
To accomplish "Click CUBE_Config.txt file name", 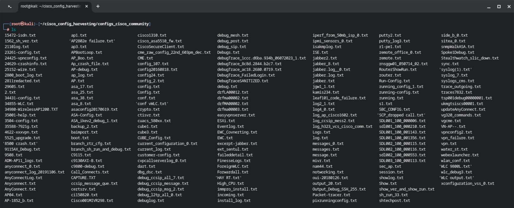I will click(154, 138).
